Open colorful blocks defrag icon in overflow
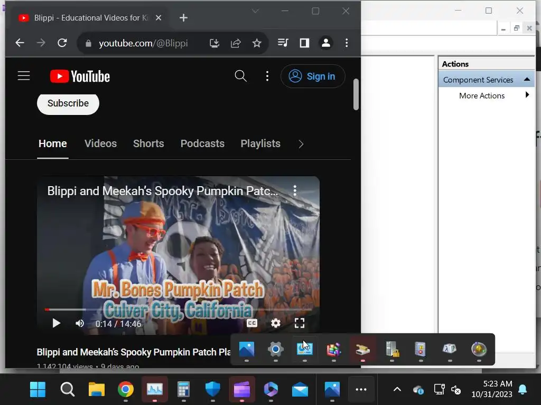 pos(334,349)
